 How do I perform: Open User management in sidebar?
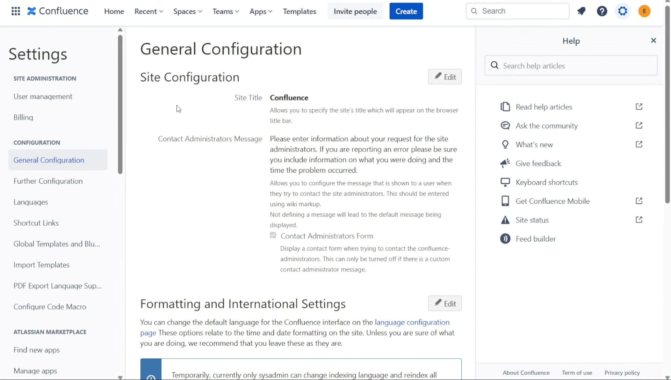point(43,96)
